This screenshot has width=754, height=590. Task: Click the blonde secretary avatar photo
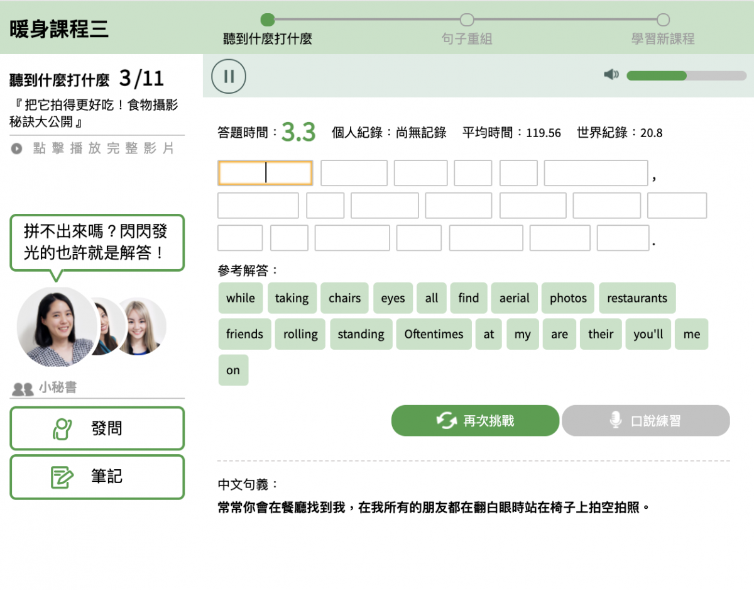pyautogui.click(x=141, y=326)
